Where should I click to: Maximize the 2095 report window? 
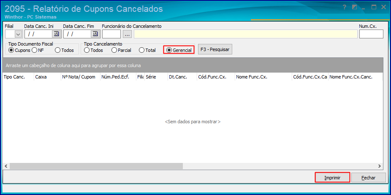click(374, 7)
